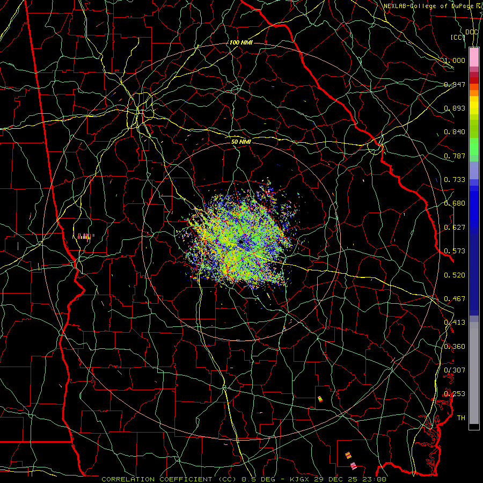
Task: Select the 0.627 value on color scale
Action: pos(455,228)
